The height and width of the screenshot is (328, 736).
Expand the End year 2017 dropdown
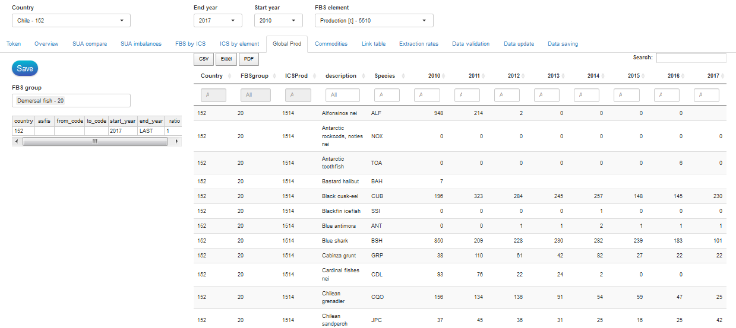217,21
